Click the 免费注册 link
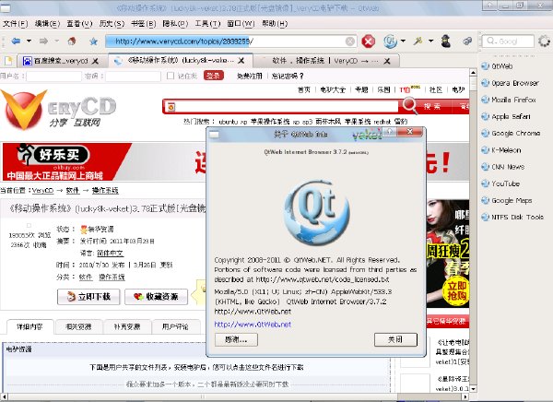This screenshot has height=402, width=553. [x=250, y=76]
